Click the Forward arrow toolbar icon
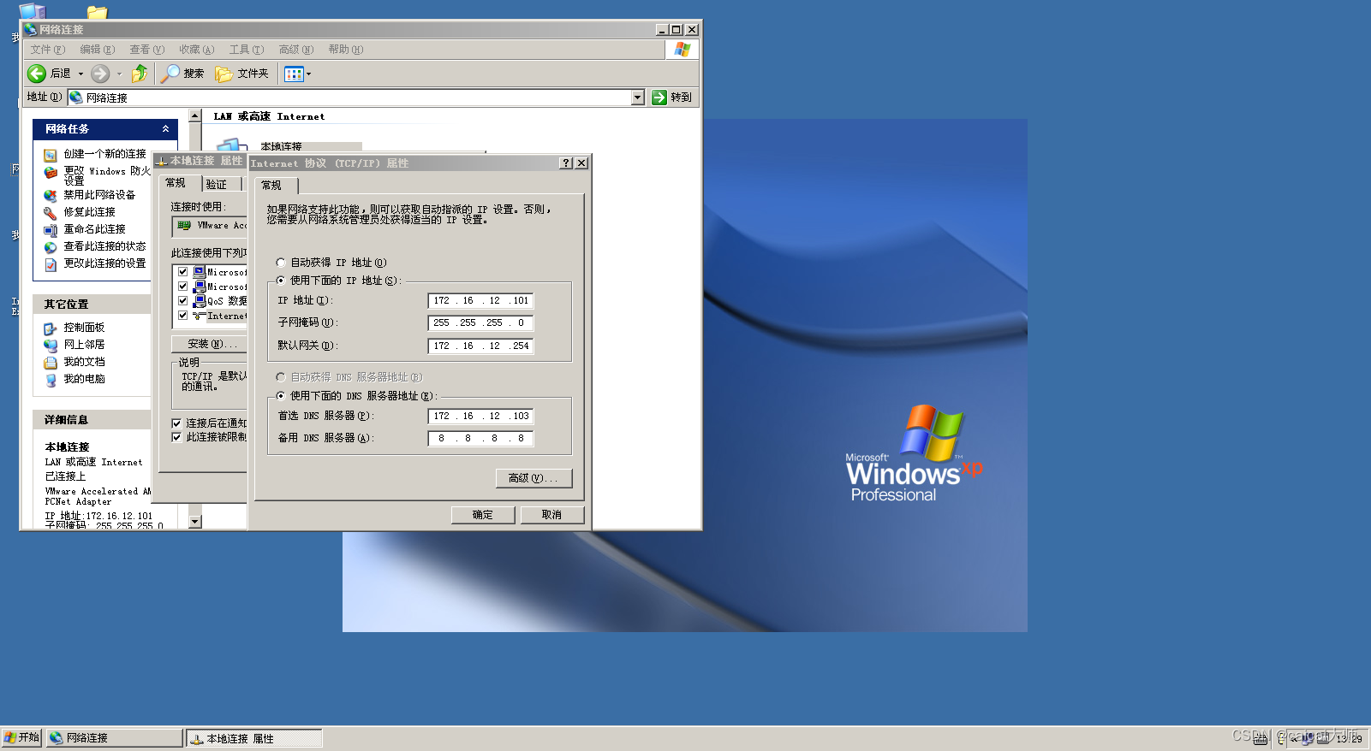 [x=100, y=74]
